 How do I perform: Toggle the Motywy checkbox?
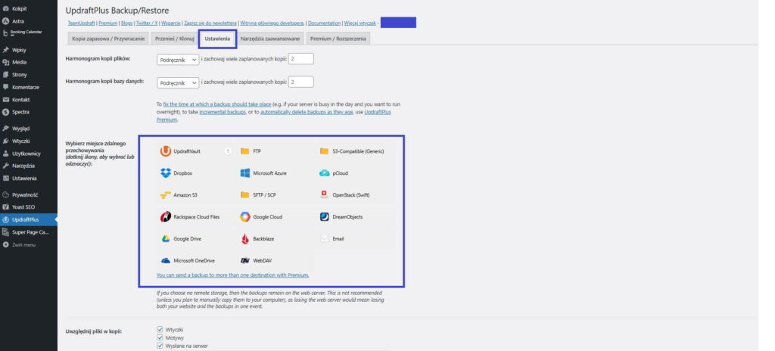coord(160,337)
